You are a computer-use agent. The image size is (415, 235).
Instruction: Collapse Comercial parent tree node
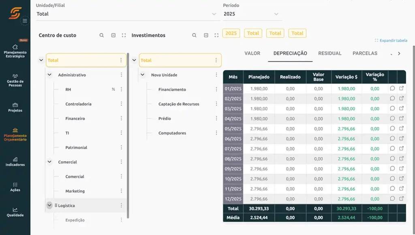[x=49, y=162]
